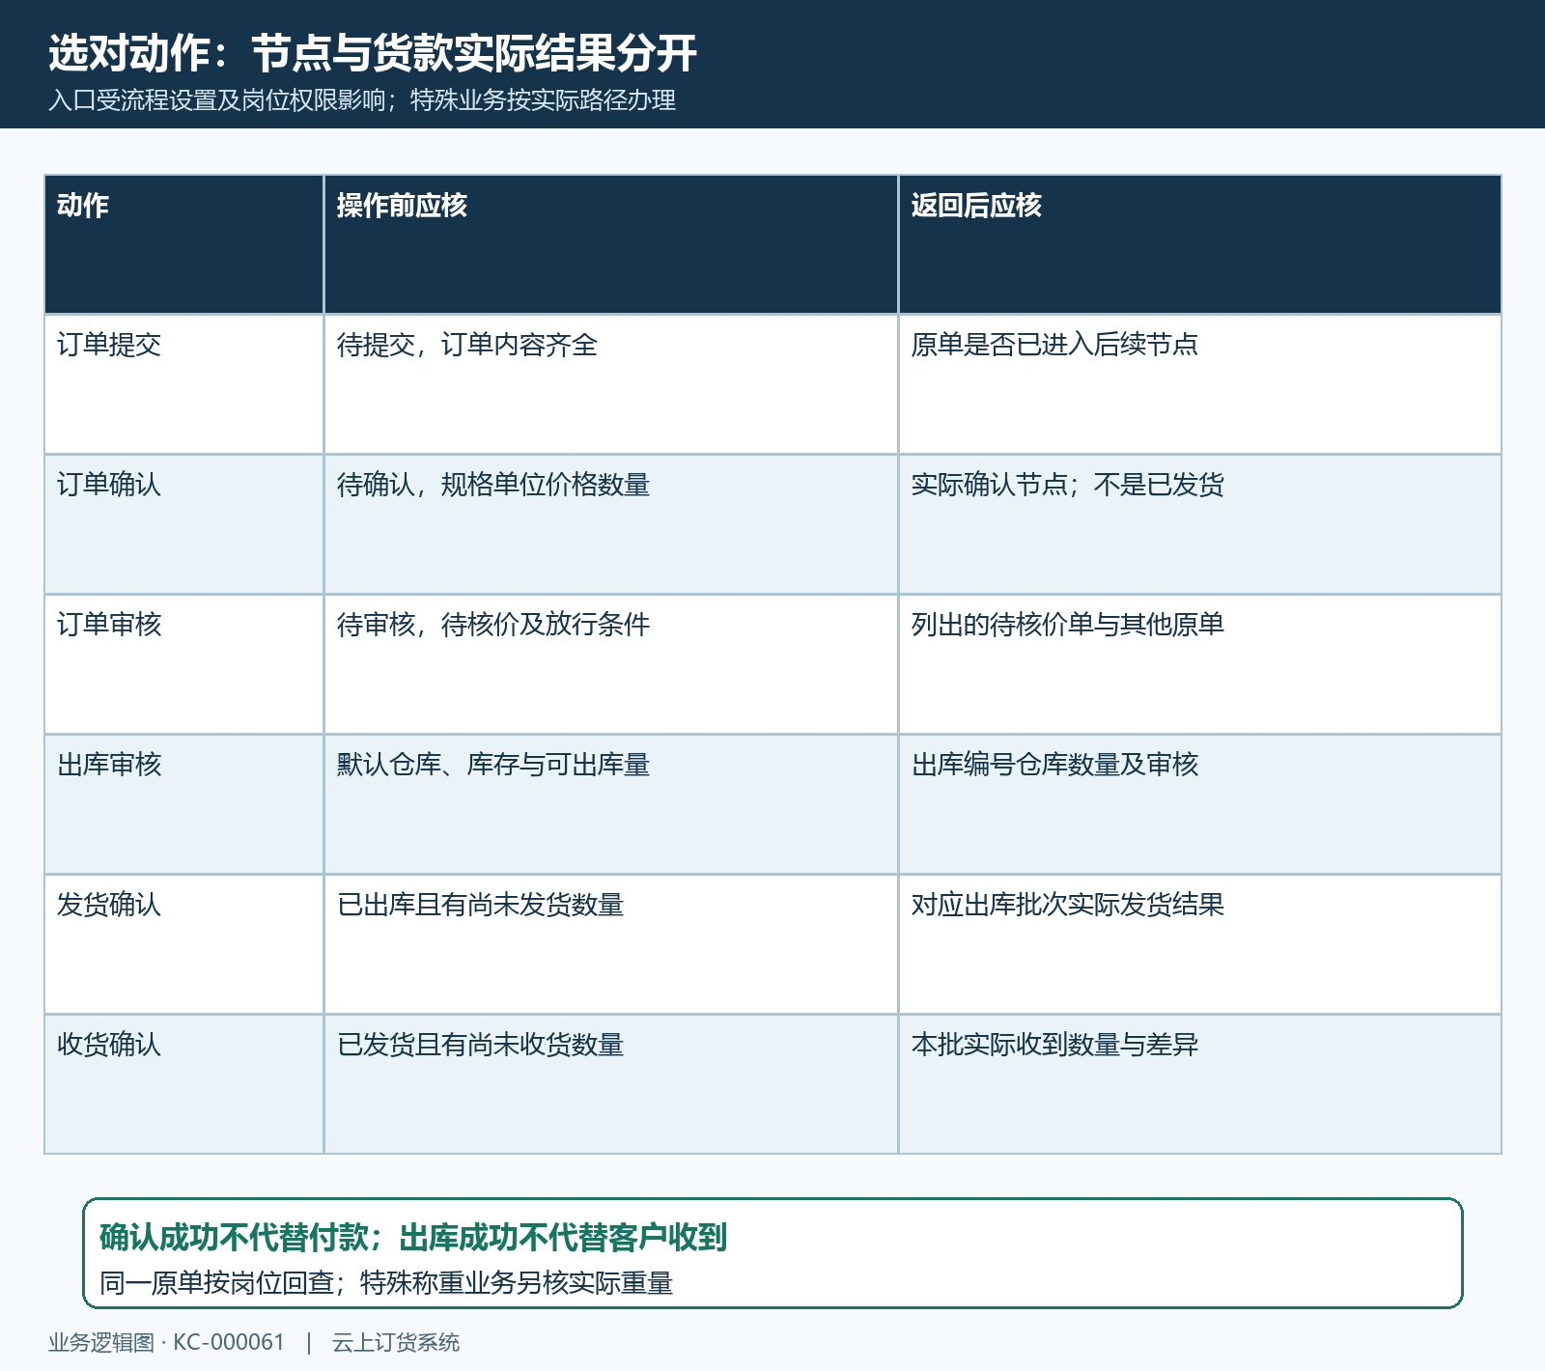Select the "发货确认" row label

pos(109,905)
